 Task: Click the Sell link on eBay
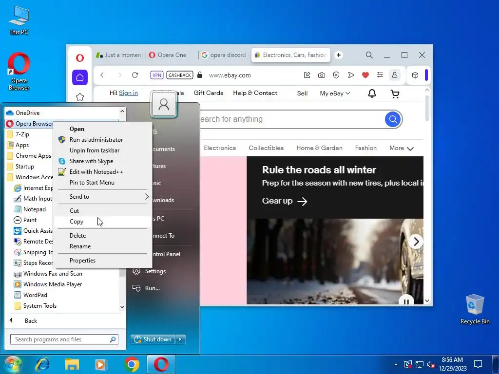pyautogui.click(x=302, y=93)
